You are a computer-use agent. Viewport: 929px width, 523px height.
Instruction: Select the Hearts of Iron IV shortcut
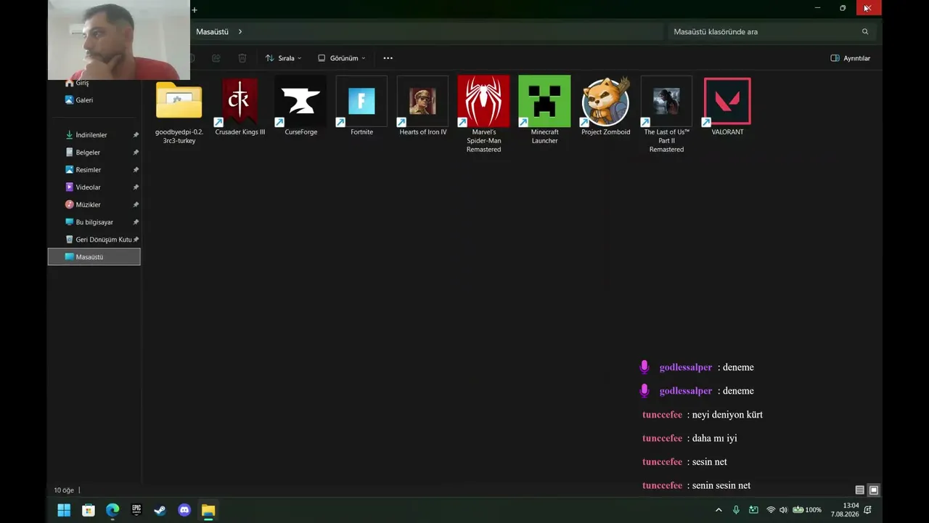tap(422, 106)
